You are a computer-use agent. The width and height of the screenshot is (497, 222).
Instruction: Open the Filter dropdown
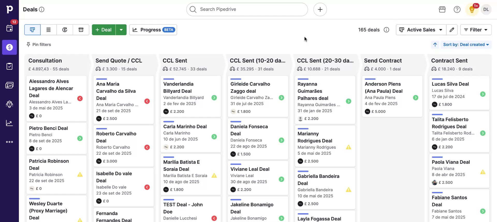476,30
